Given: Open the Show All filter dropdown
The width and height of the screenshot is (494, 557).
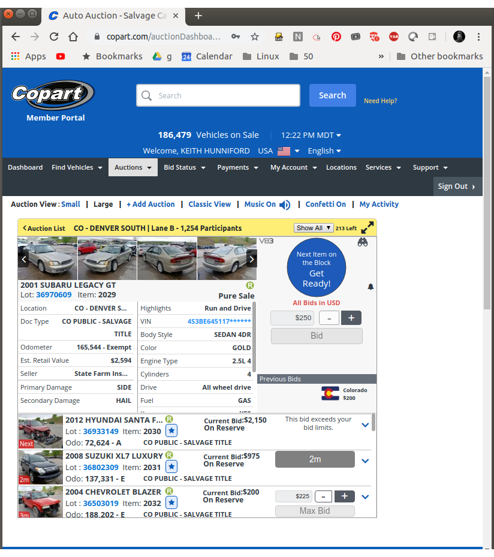Looking at the screenshot, I should 314,228.
